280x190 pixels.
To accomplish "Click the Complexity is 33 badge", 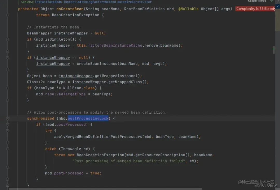I will point(255,9).
